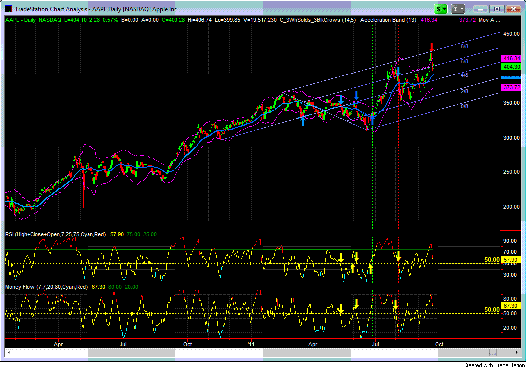
Task: Click the left arrow of horizontal scrollbar
Action: pos(8,352)
